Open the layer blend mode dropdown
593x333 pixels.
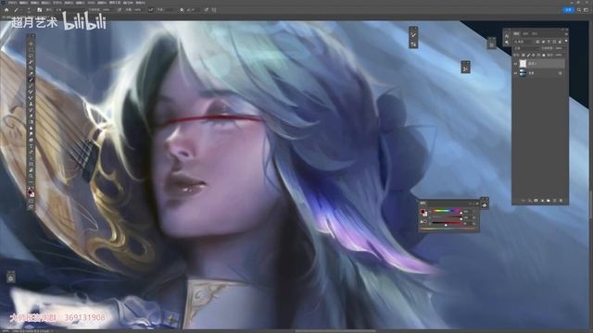[x=527, y=48]
